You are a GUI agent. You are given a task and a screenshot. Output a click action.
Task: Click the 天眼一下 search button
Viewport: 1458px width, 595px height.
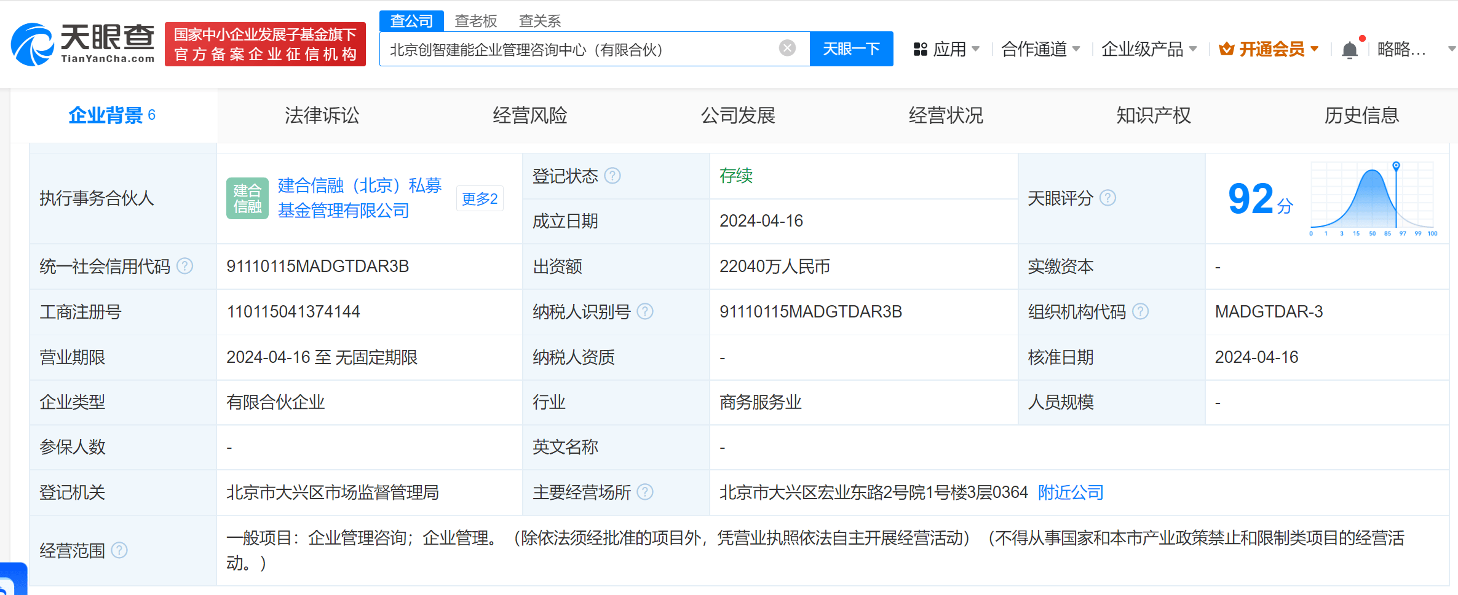pos(852,49)
